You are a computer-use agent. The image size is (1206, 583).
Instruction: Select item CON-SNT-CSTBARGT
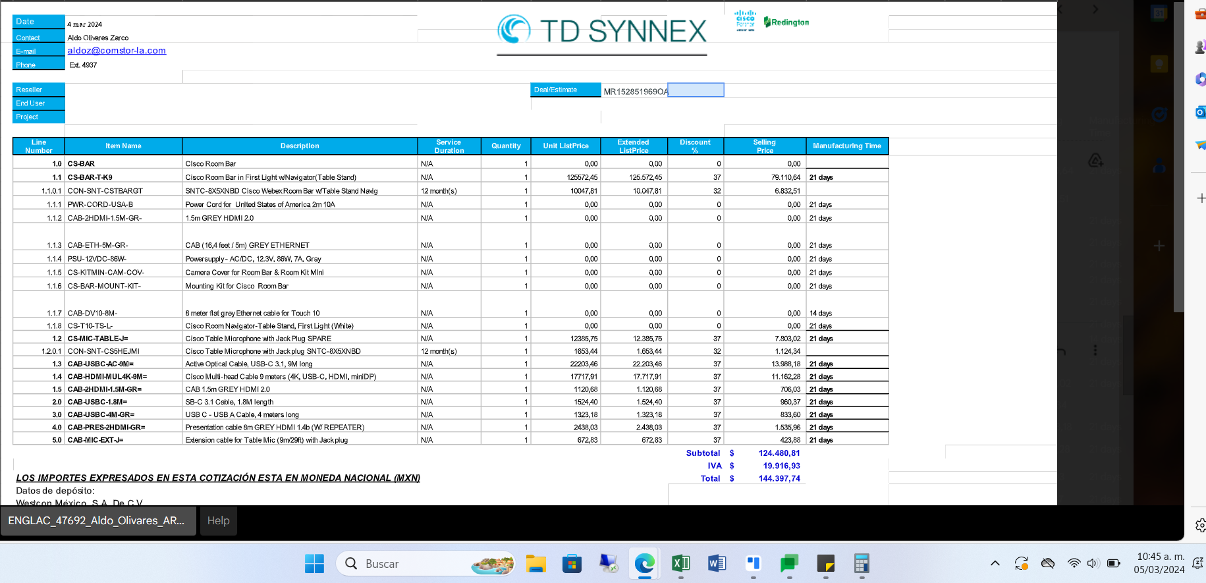coord(105,191)
